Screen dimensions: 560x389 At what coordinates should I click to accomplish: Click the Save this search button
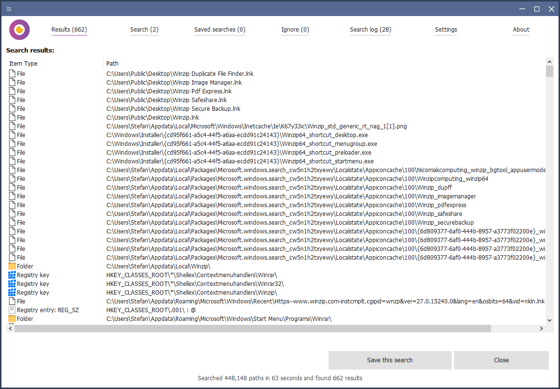point(390,360)
